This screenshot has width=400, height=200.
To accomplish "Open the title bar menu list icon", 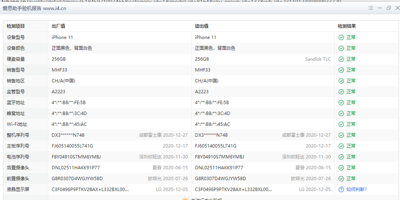I will [371, 8].
